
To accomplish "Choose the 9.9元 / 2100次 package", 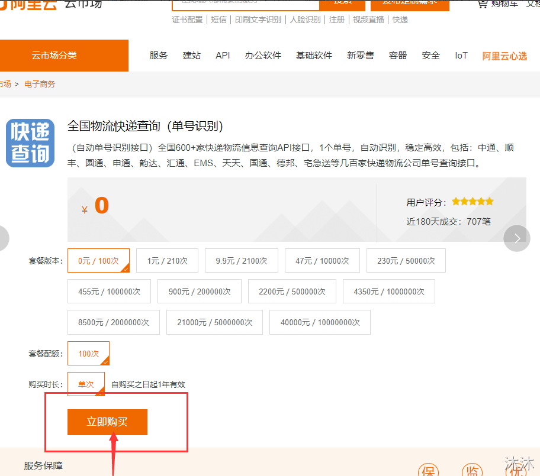I will click(242, 261).
